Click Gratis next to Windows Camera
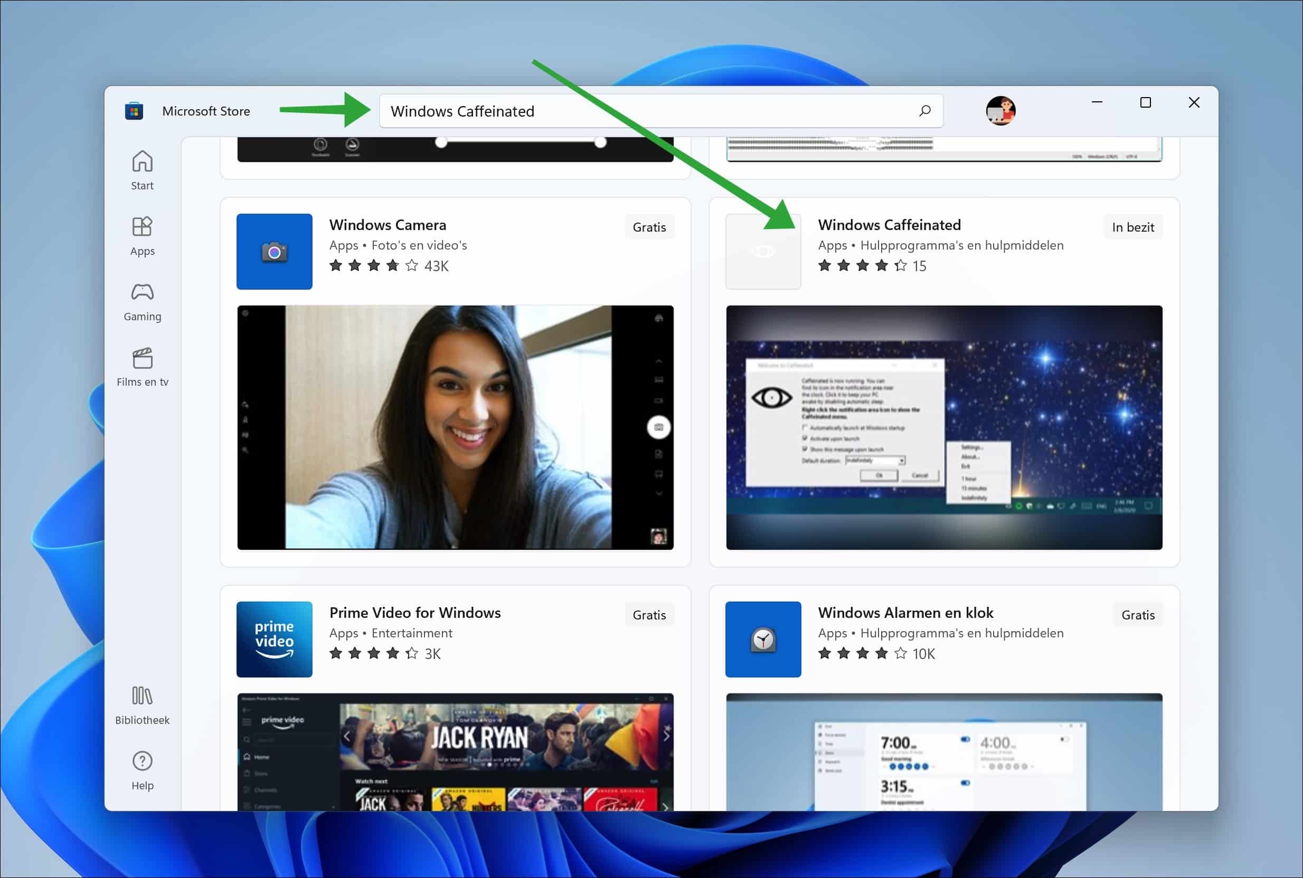This screenshot has width=1303, height=878. click(649, 226)
